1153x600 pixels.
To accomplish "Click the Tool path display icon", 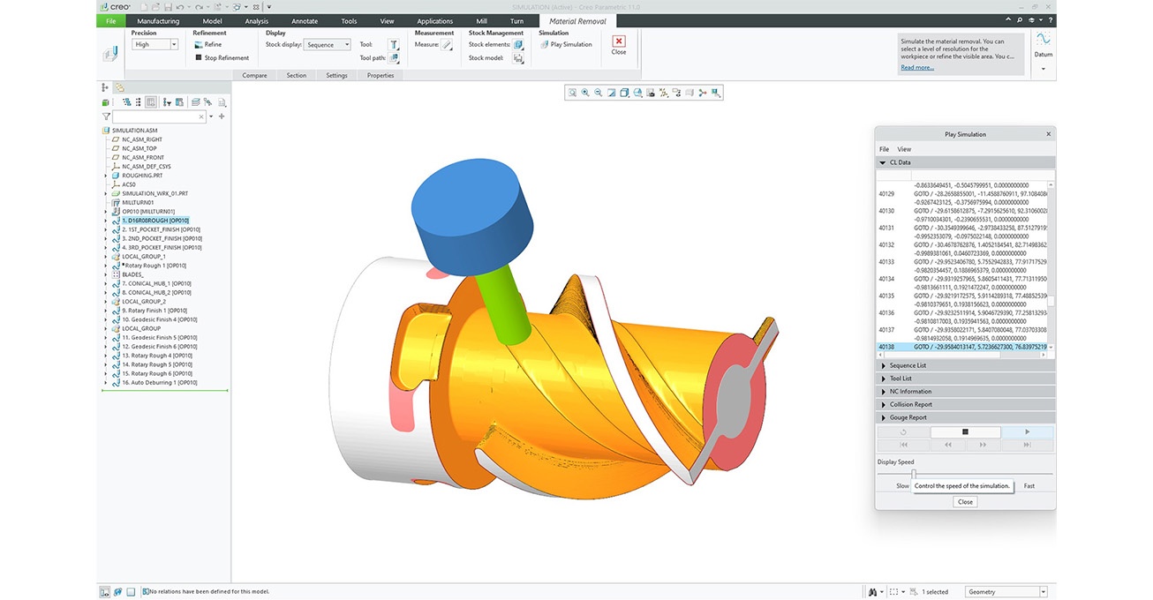I will pyautogui.click(x=394, y=58).
